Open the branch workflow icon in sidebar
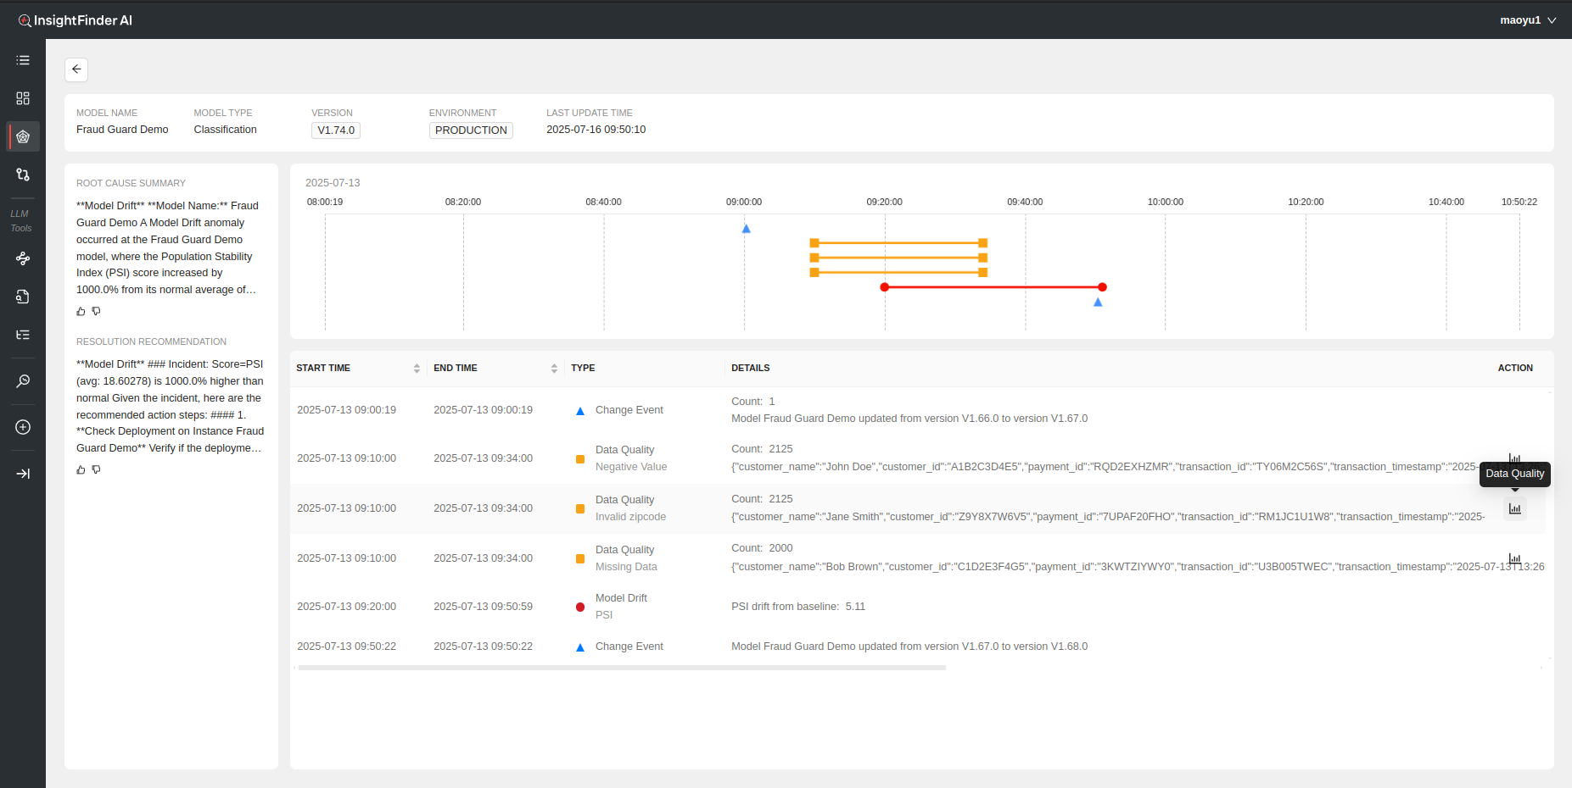The width and height of the screenshot is (1572, 788). pyautogui.click(x=23, y=175)
